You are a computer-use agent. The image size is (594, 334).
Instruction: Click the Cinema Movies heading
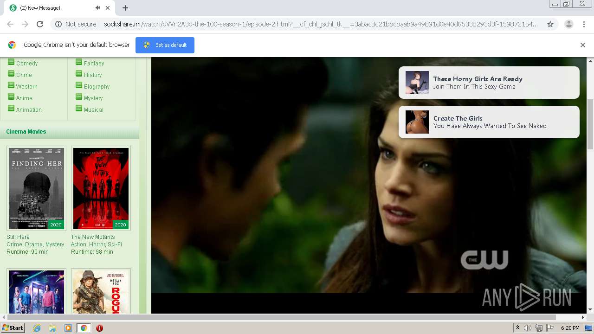(x=26, y=132)
